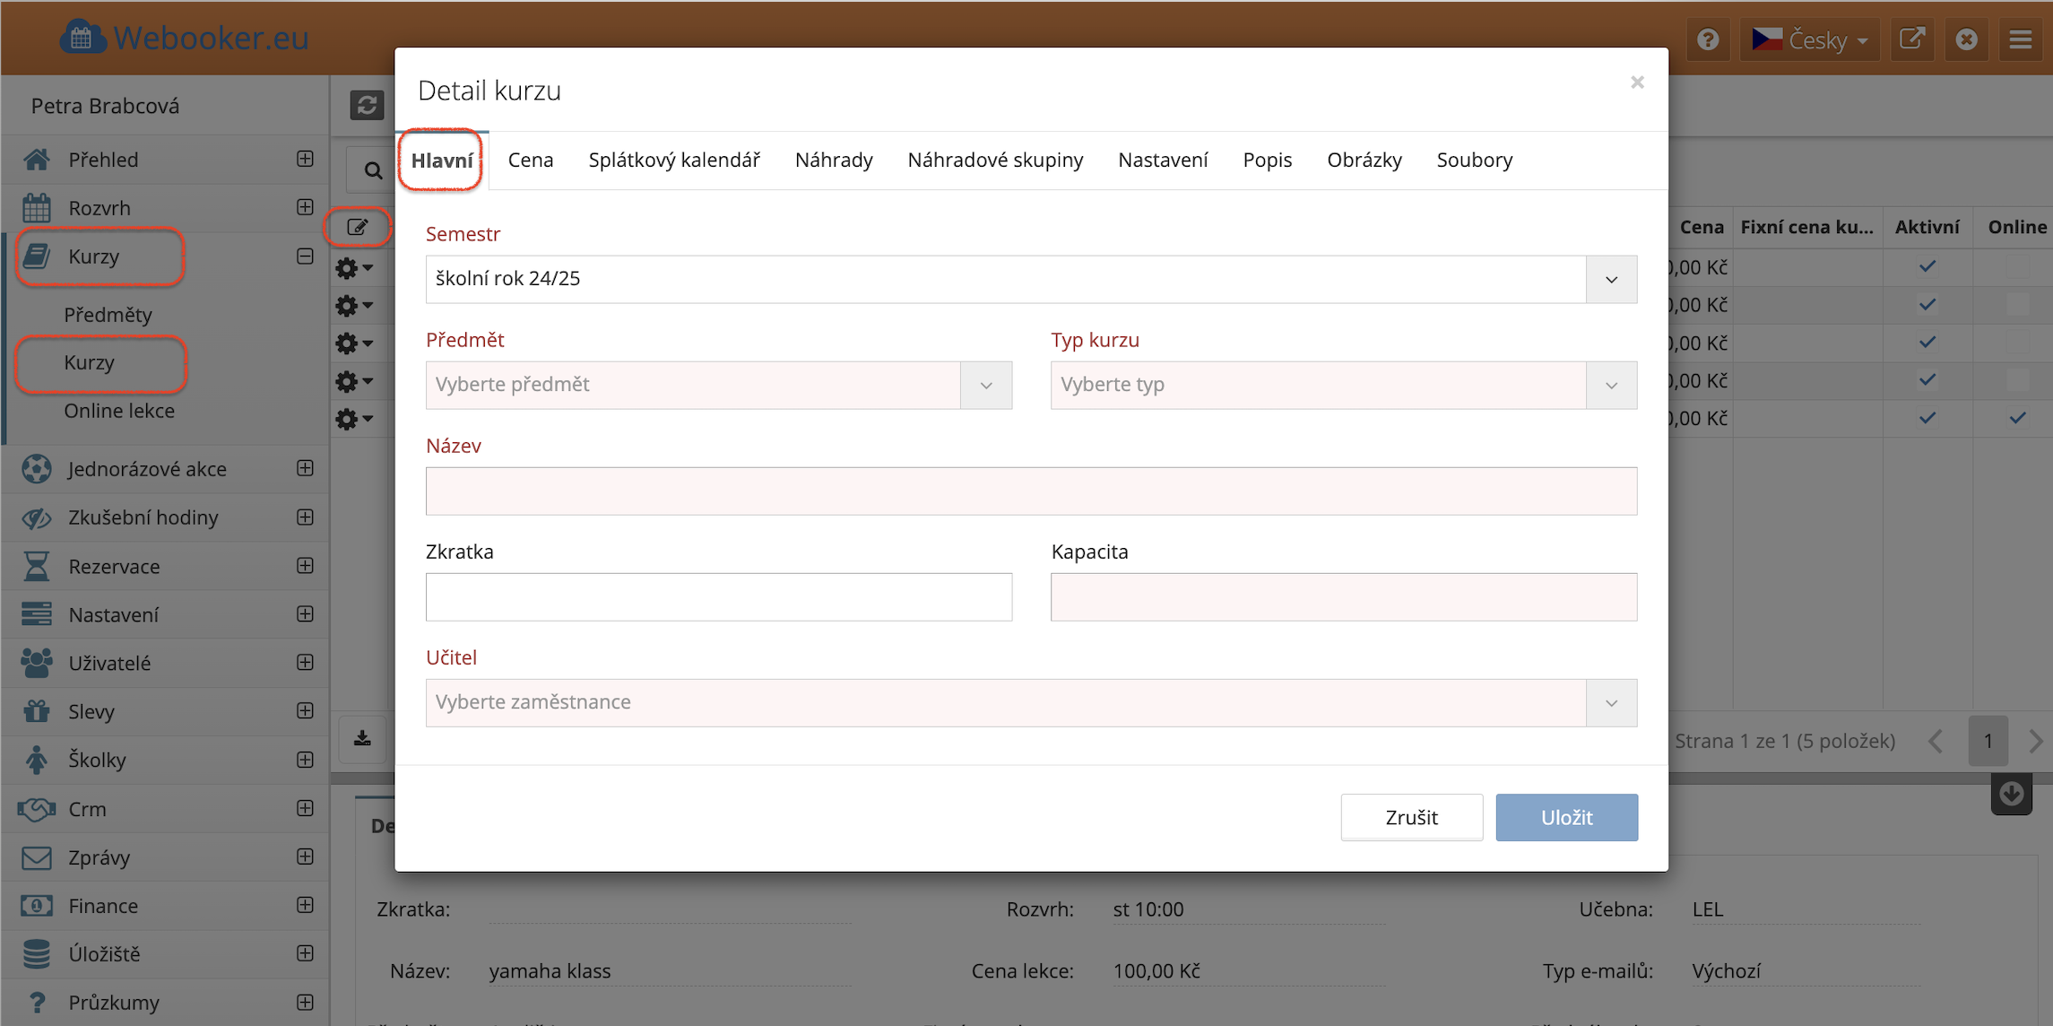
Task: Toggle Online checkbox in second row
Action: pyautogui.click(x=2017, y=305)
